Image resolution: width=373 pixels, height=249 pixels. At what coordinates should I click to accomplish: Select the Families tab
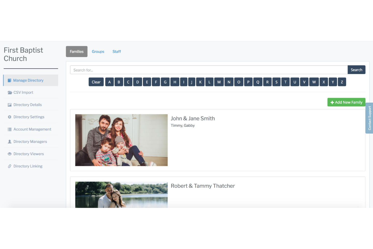coord(77,51)
